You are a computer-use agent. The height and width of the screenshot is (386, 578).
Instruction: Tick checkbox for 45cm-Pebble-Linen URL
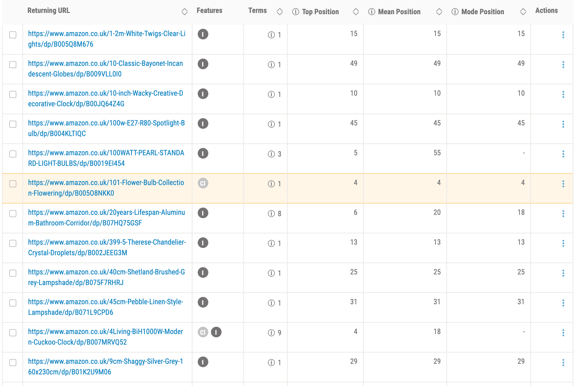[13, 303]
